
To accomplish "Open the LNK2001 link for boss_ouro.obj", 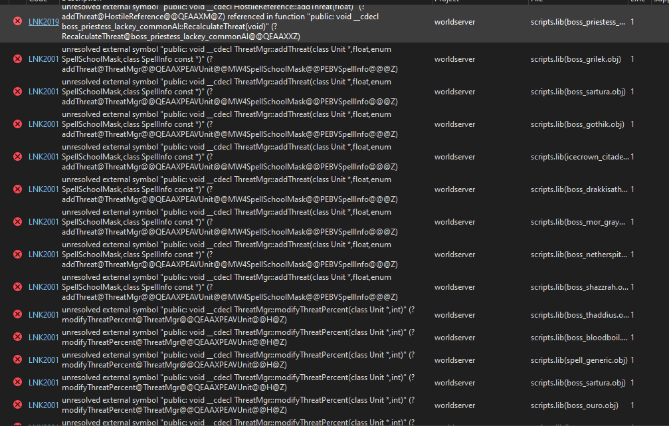I will click(x=44, y=405).
